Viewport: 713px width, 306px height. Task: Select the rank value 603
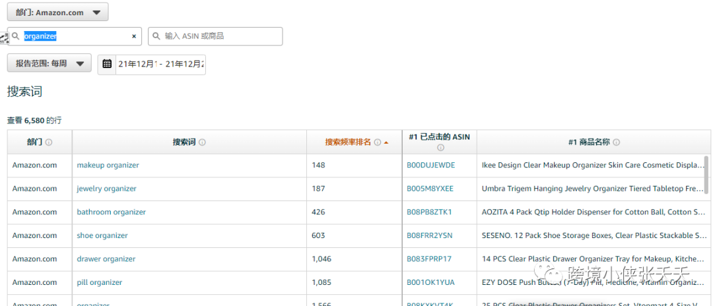click(x=318, y=235)
